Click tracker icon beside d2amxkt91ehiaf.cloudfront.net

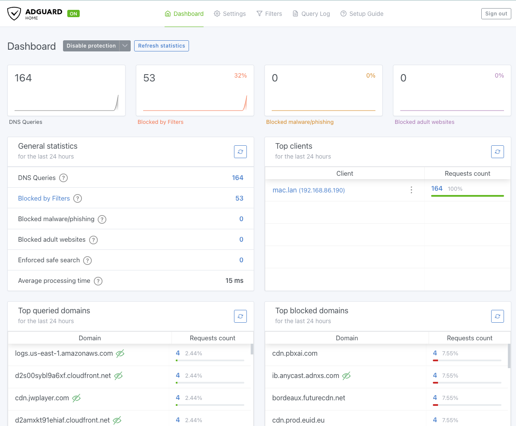[117, 420]
